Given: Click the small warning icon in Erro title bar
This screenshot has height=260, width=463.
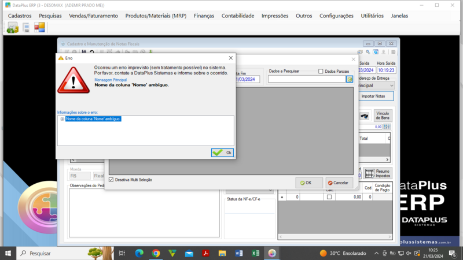Looking at the screenshot, I should 61,58.
